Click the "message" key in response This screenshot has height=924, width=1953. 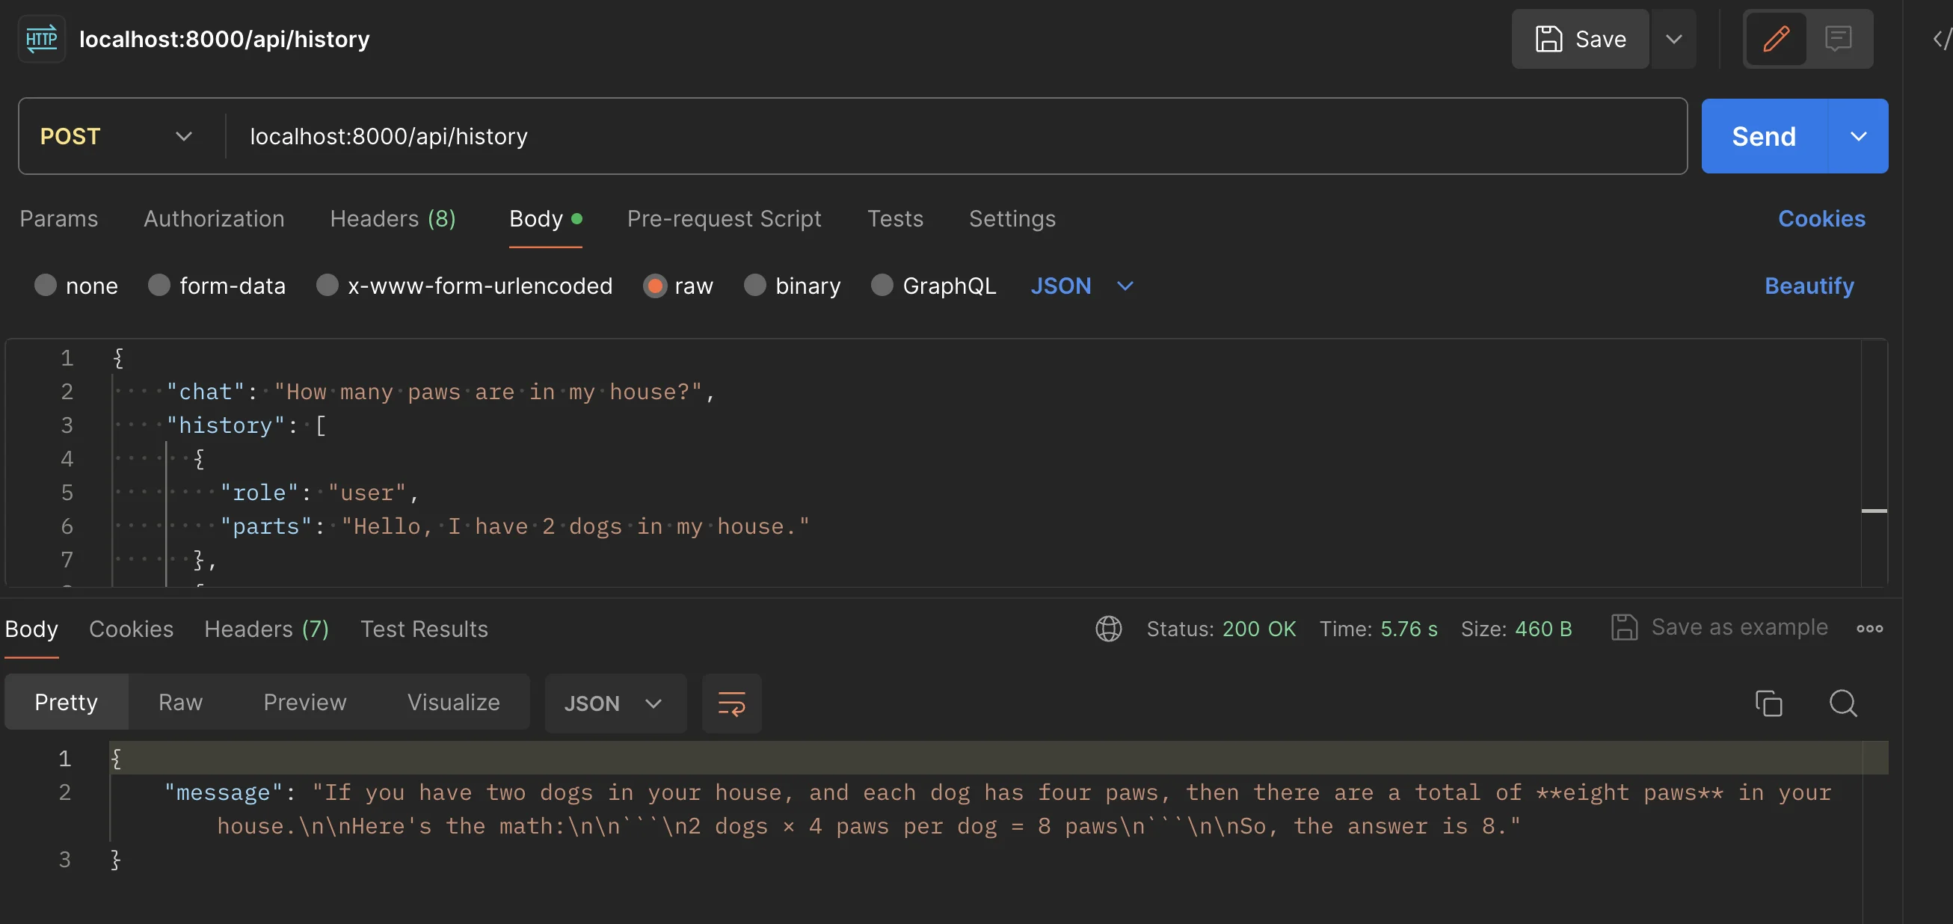click(x=224, y=793)
